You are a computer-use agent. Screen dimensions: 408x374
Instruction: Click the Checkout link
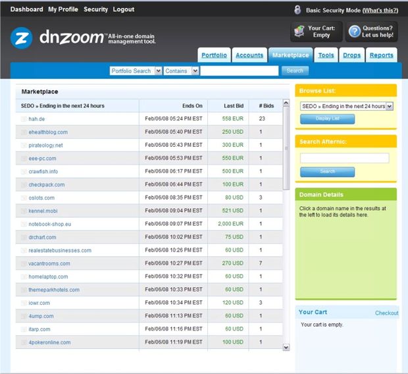coord(387,313)
